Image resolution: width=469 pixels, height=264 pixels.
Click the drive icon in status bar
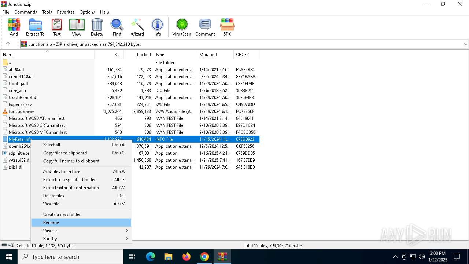click(x=4, y=245)
